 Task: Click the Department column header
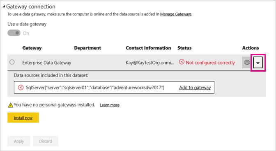[x=87, y=48]
